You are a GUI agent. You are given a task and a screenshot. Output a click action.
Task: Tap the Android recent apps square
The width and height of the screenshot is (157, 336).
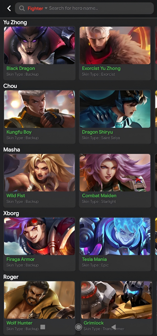[x=43, y=327]
